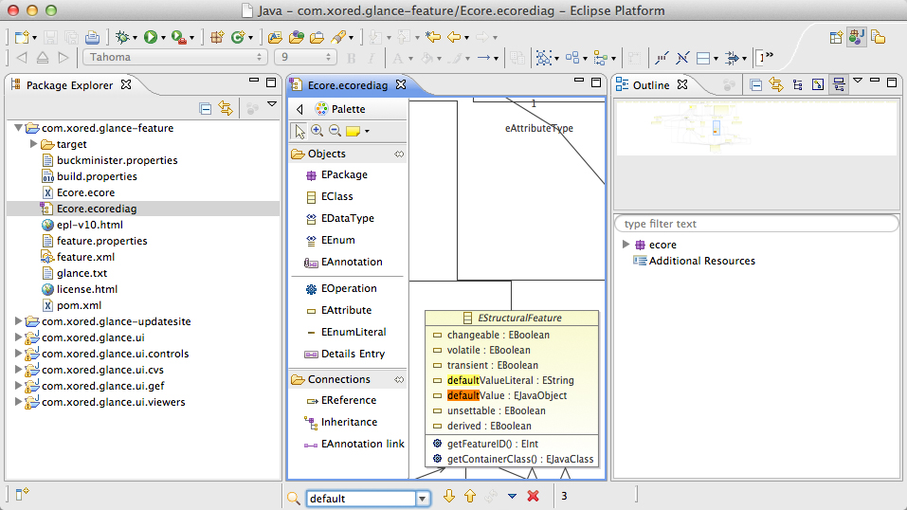Open the font name Tahoma dropdown
This screenshot has width=907, height=510.
click(x=174, y=58)
